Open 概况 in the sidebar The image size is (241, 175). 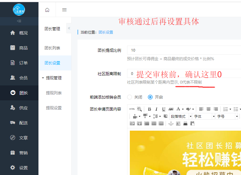click(x=19, y=33)
